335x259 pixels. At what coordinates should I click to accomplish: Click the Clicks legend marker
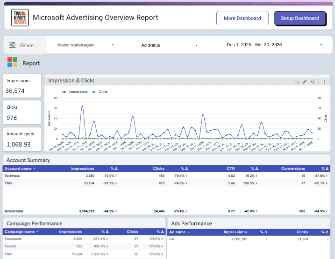(x=93, y=92)
